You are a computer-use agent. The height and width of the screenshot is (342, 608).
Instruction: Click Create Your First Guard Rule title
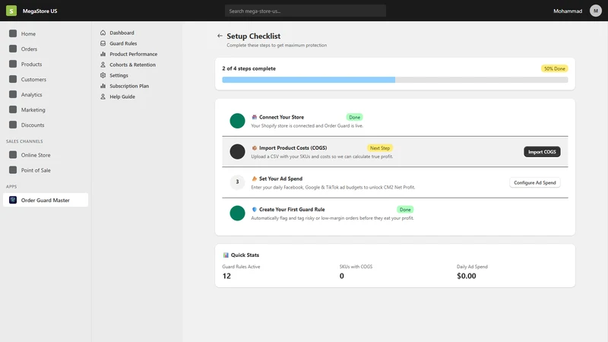click(x=292, y=210)
